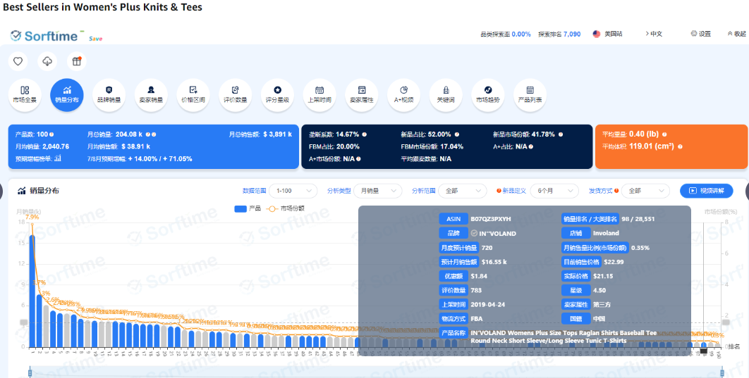Open the 评价数量 section icon
The width and height of the screenshot is (749, 378).
235,89
